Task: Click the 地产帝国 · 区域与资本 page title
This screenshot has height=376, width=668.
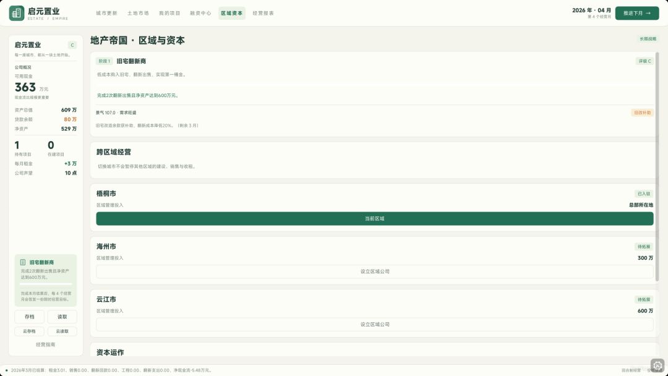Action: point(137,40)
